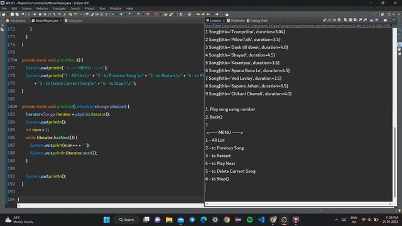
Task: Switch to the Problems tab
Action: click(236, 21)
